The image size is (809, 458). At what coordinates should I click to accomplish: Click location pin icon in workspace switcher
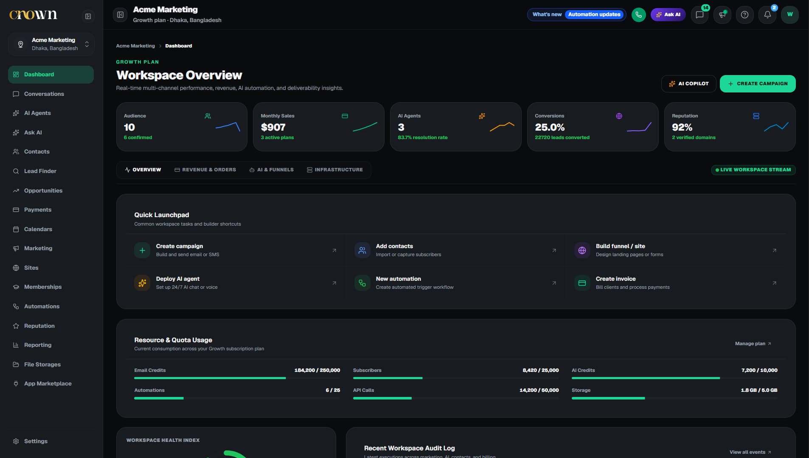pos(20,44)
